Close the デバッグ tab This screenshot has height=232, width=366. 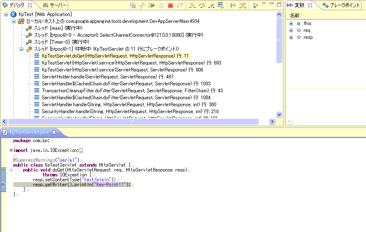pos(30,5)
